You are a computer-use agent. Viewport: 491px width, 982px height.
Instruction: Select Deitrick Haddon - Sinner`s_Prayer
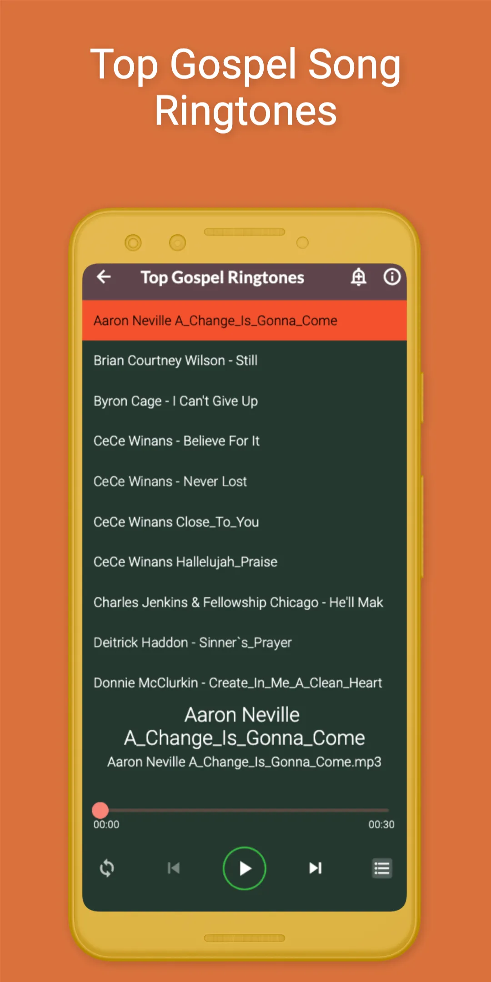pyautogui.click(x=245, y=642)
